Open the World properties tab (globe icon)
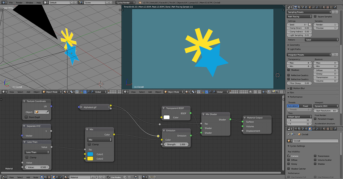Image resolution: width=343 pixels, height=179 pixels. pos(306,7)
